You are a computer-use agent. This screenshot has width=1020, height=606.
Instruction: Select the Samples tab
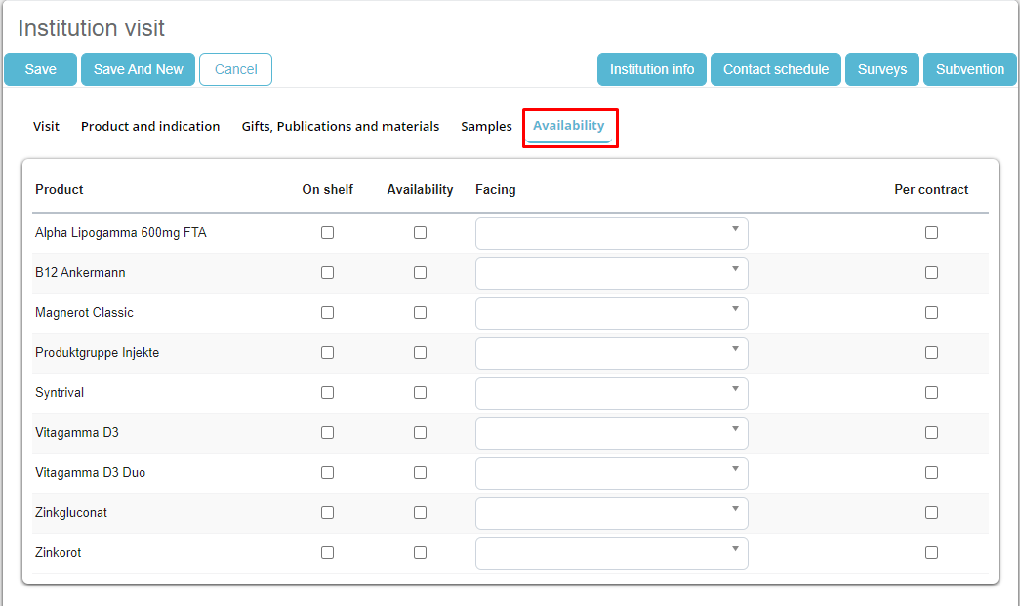(486, 127)
